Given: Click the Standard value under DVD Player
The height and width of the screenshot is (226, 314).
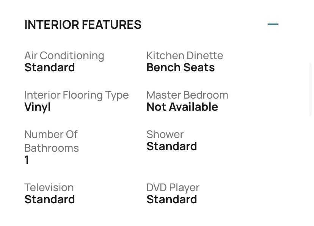Looking at the screenshot, I should click(x=172, y=199).
